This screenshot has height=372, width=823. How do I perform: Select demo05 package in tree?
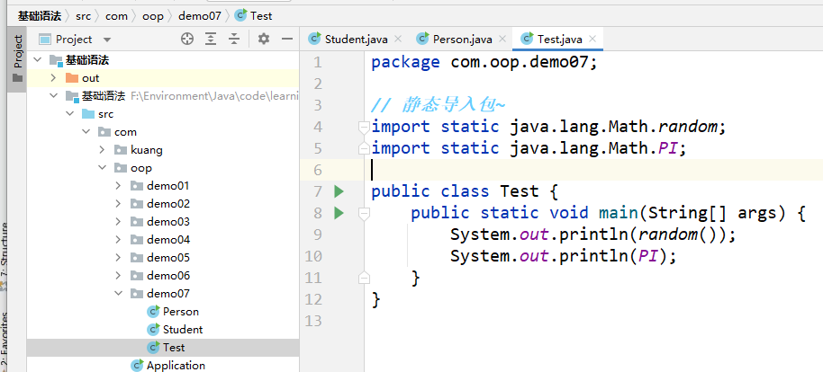point(163,258)
